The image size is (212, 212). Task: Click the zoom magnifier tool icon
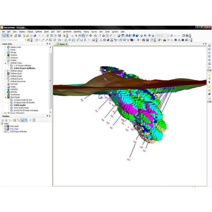coord(76,36)
